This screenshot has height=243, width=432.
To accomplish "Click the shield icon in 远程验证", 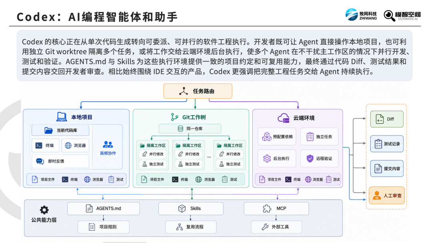I will click(x=310, y=158).
